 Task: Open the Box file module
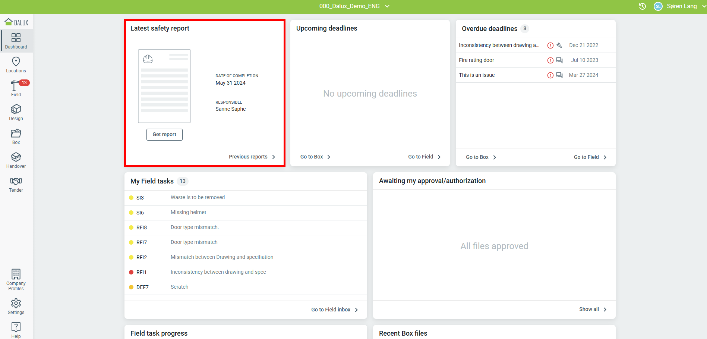click(x=16, y=136)
